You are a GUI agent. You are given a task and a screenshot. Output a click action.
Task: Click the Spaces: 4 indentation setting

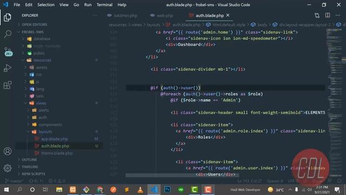tap(275, 181)
